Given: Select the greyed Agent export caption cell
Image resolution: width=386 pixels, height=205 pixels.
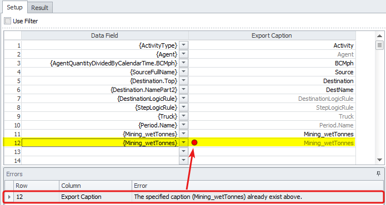Looking at the screenshot, I should [x=272, y=54].
